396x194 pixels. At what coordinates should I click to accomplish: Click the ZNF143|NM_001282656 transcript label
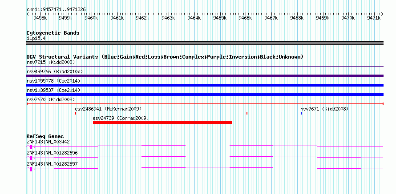click(52, 153)
